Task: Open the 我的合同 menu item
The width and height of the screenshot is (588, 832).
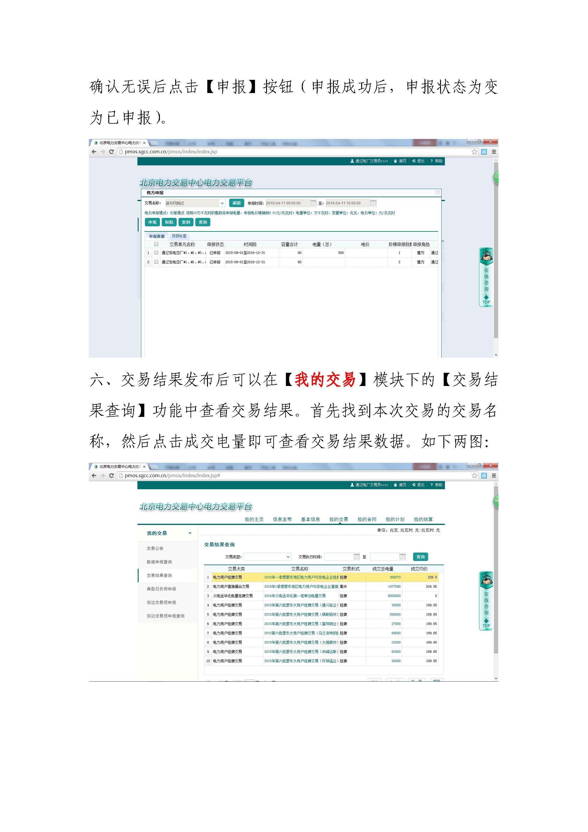Action: click(x=367, y=519)
